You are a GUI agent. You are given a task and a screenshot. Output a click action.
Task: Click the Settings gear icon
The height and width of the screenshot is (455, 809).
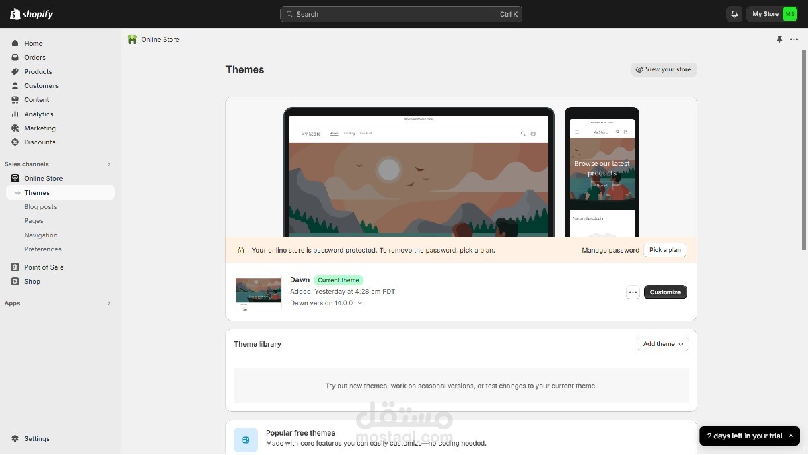15,439
